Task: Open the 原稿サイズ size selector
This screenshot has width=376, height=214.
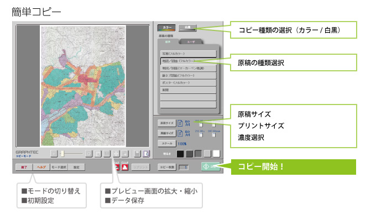Action: (x=166, y=123)
